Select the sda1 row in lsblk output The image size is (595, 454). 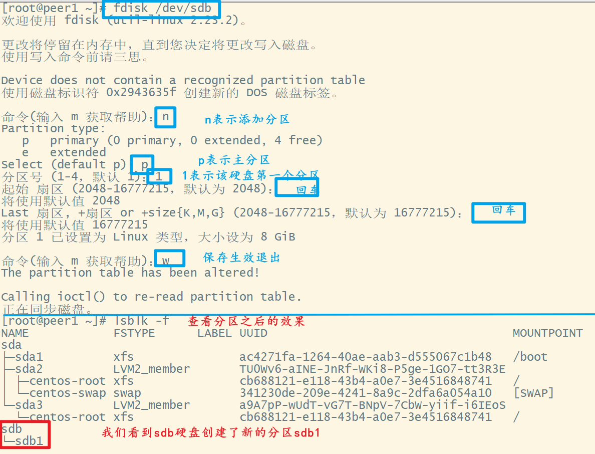point(273,357)
